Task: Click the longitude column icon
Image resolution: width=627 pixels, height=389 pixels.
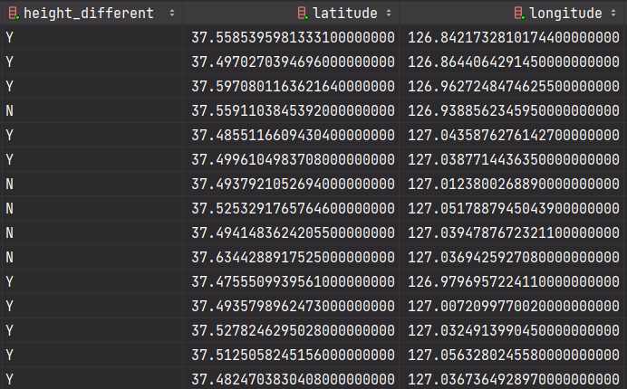Action: pos(519,14)
